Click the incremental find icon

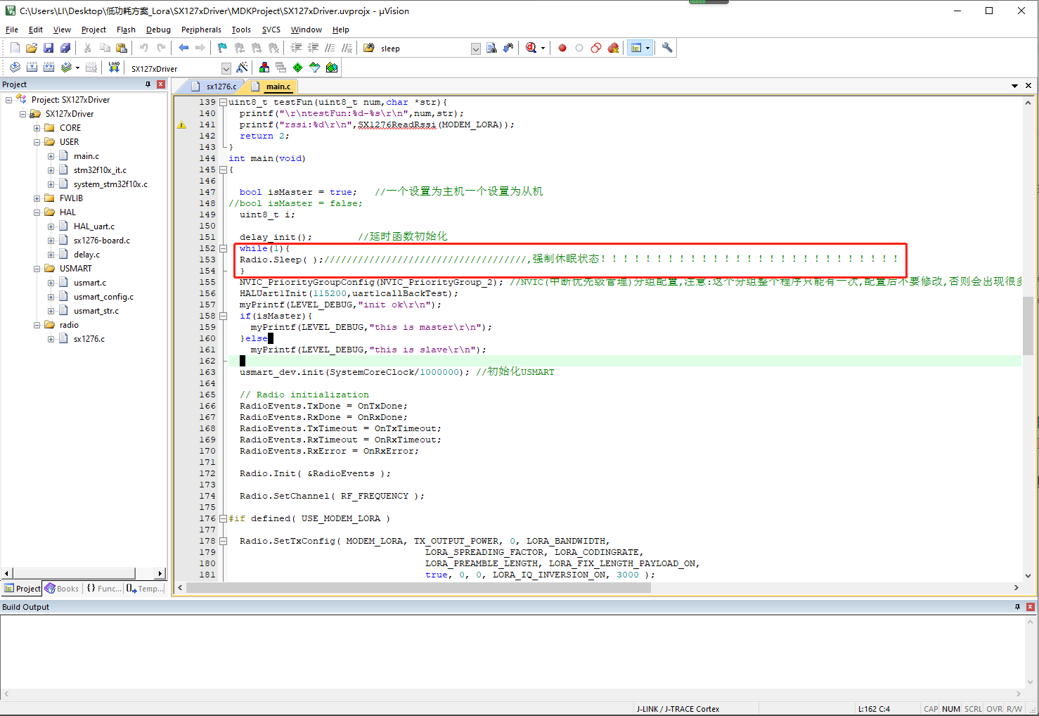(508, 48)
